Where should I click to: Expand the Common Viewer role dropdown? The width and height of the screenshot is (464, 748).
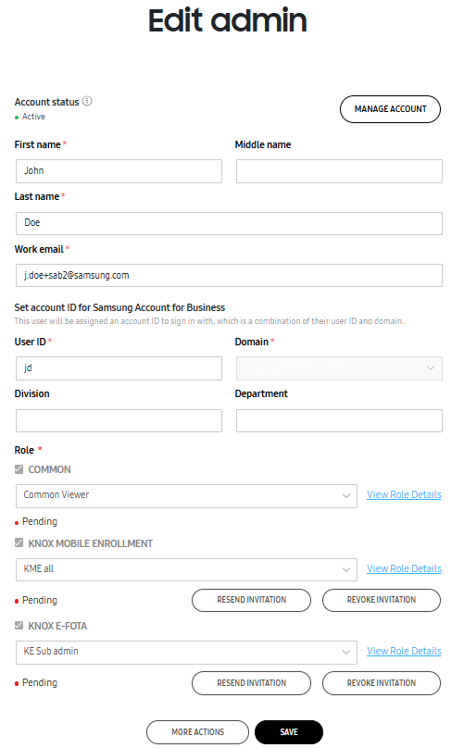(x=186, y=496)
